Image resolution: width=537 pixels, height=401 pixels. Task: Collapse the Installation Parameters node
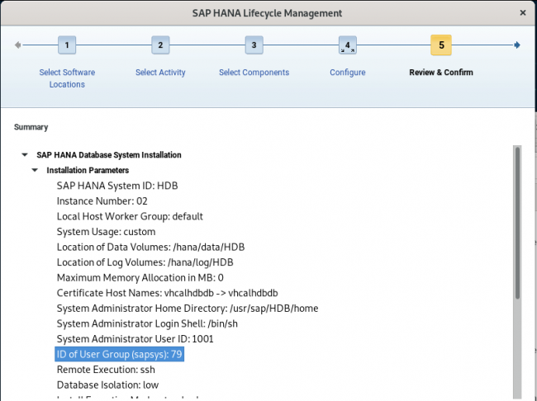35,171
